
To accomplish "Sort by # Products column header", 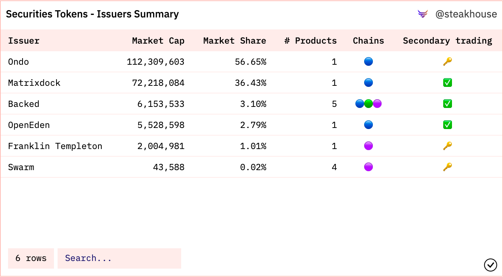I will coord(311,41).
